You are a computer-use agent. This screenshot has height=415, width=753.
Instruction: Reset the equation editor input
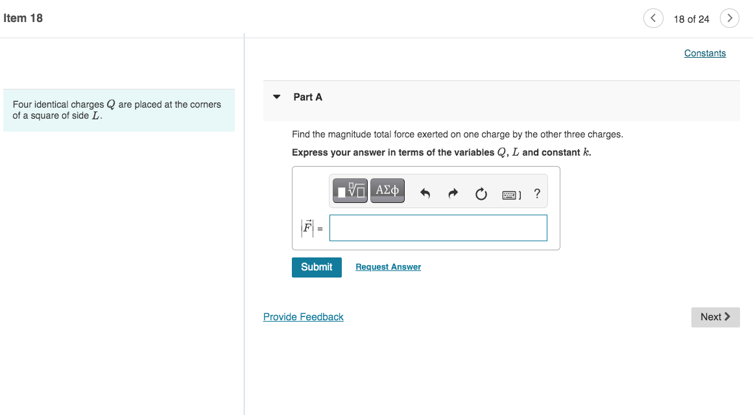(x=481, y=193)
